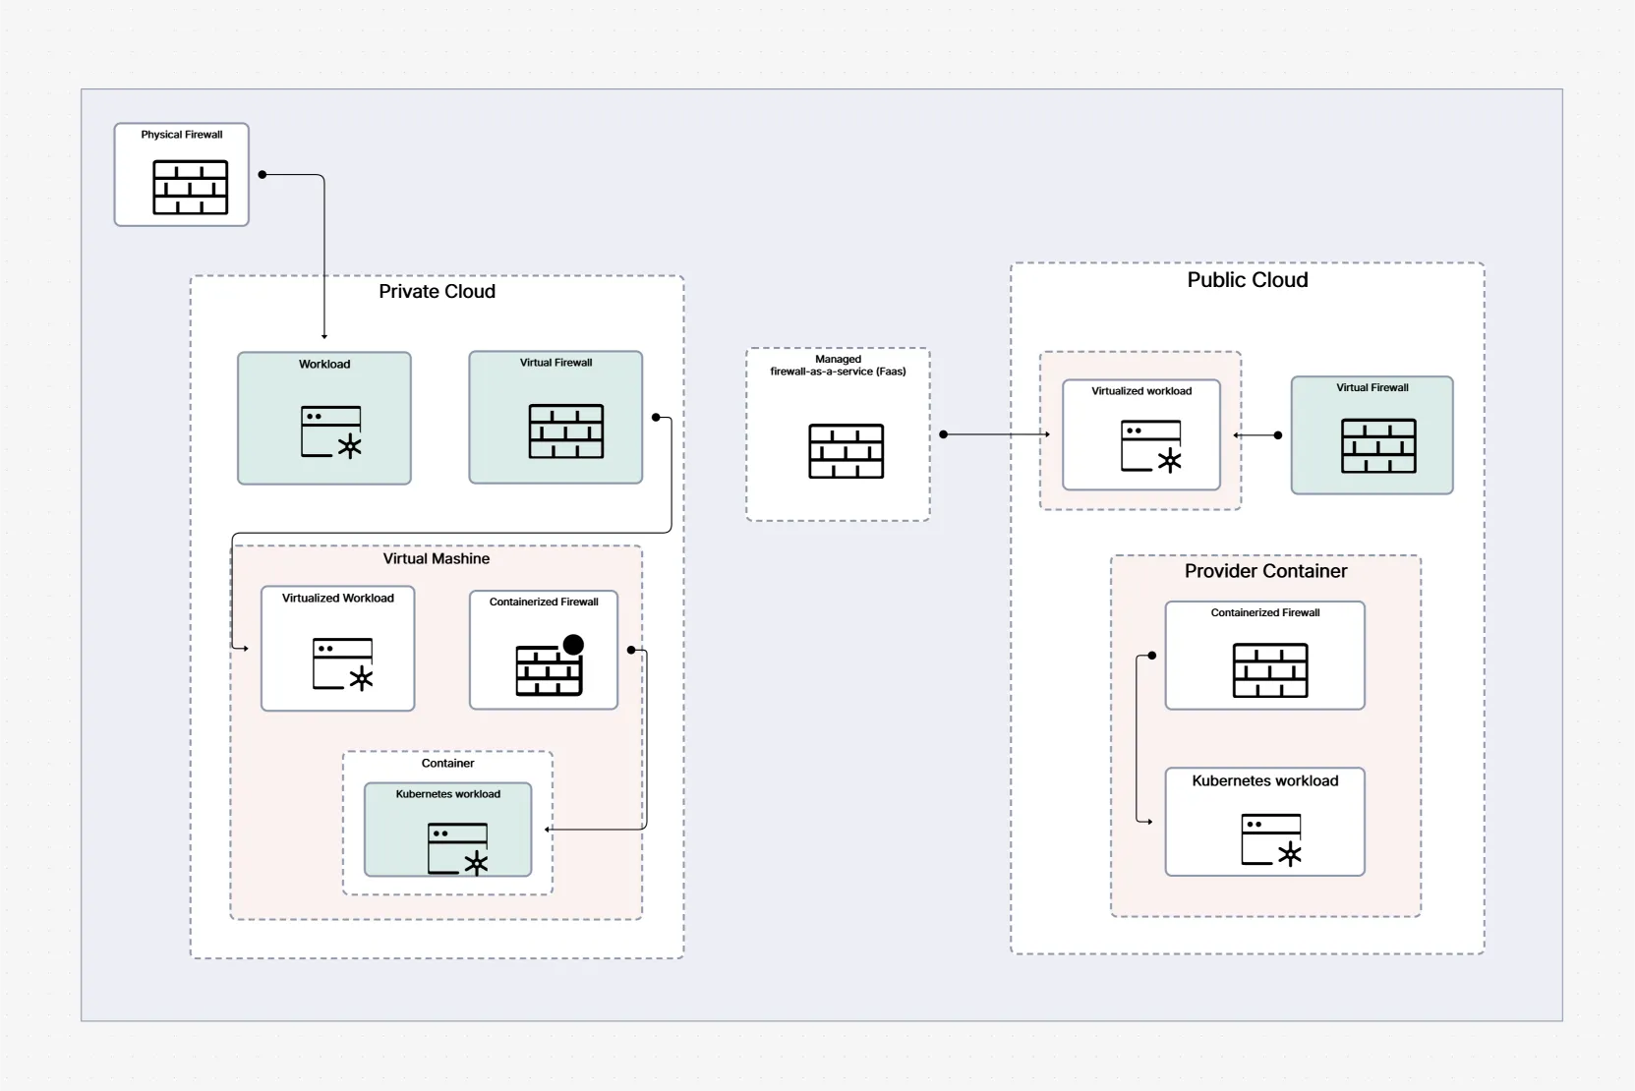1635x1091 pixels.
Task: Select the Physical Firewall label text
Action: pyautogui.click(x=182, y=135)
